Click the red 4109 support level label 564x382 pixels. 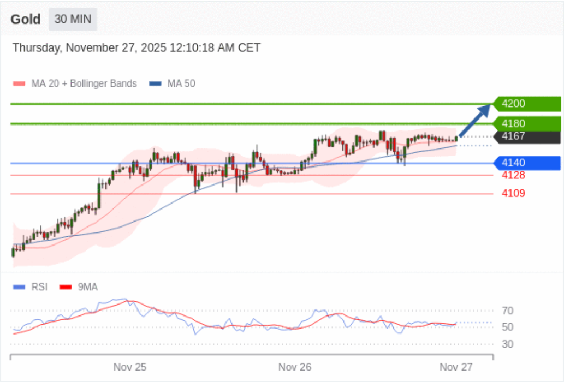[x=513, y=193]
